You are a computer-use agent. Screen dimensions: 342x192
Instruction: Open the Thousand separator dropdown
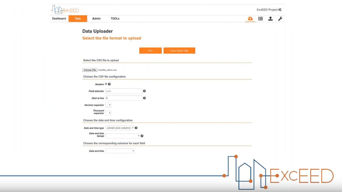click(109, 113)
